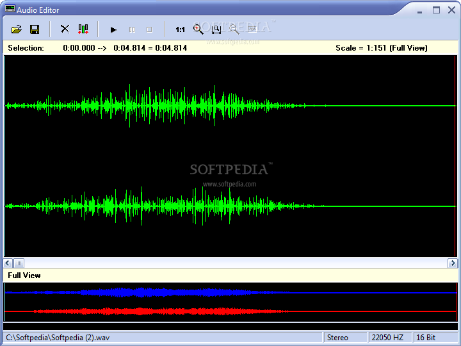The width and height of the screenshot is (461, 346).
Task: Open an audio file with folder icon
Action: point(17,29)
